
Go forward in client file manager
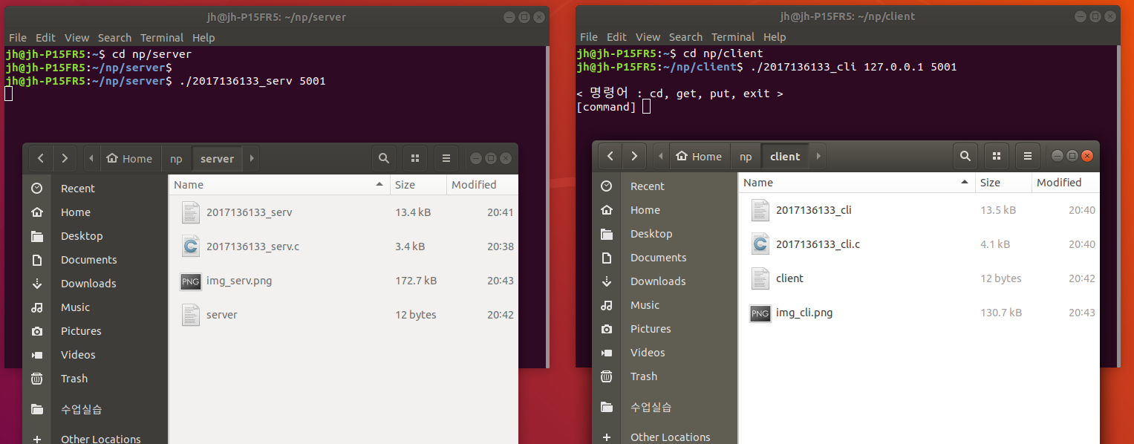tap(634, 156)
